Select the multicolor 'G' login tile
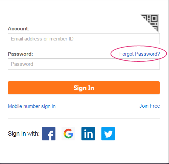This screenshot has height=164, width=169. (x=68, y=134)
